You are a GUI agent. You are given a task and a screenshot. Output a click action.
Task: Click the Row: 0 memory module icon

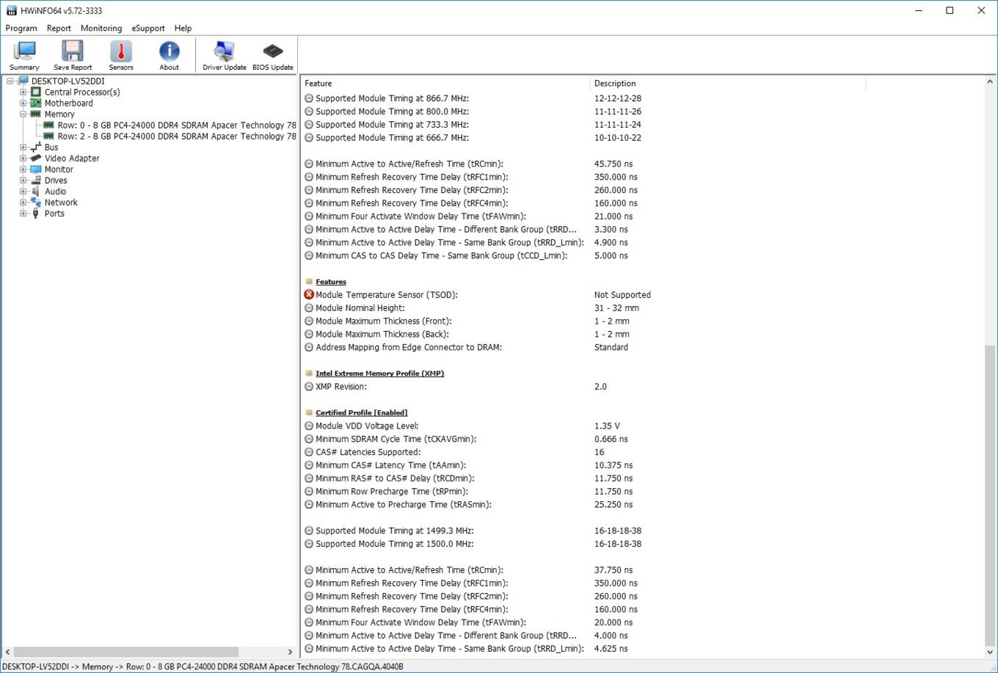[49, 125]
